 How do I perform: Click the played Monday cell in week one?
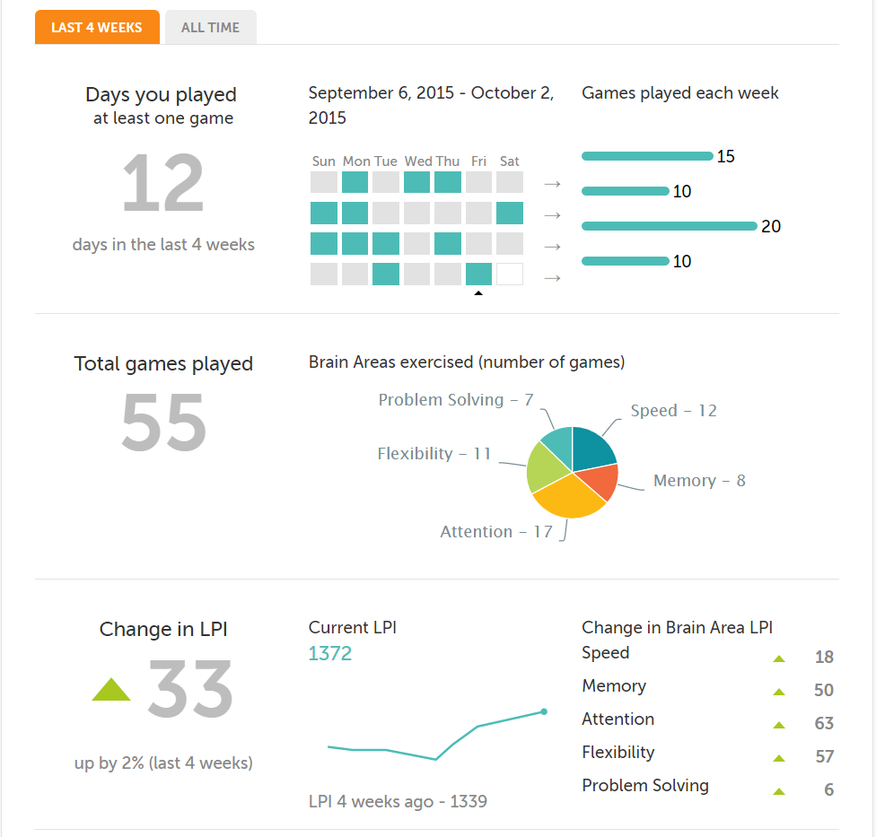tap(355, 182)
